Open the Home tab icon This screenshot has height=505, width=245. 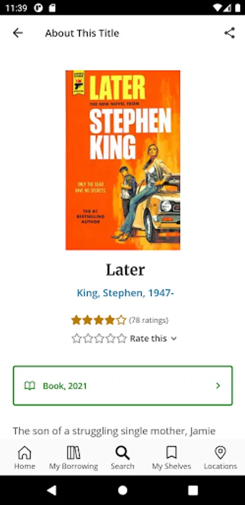coord(25,453)
